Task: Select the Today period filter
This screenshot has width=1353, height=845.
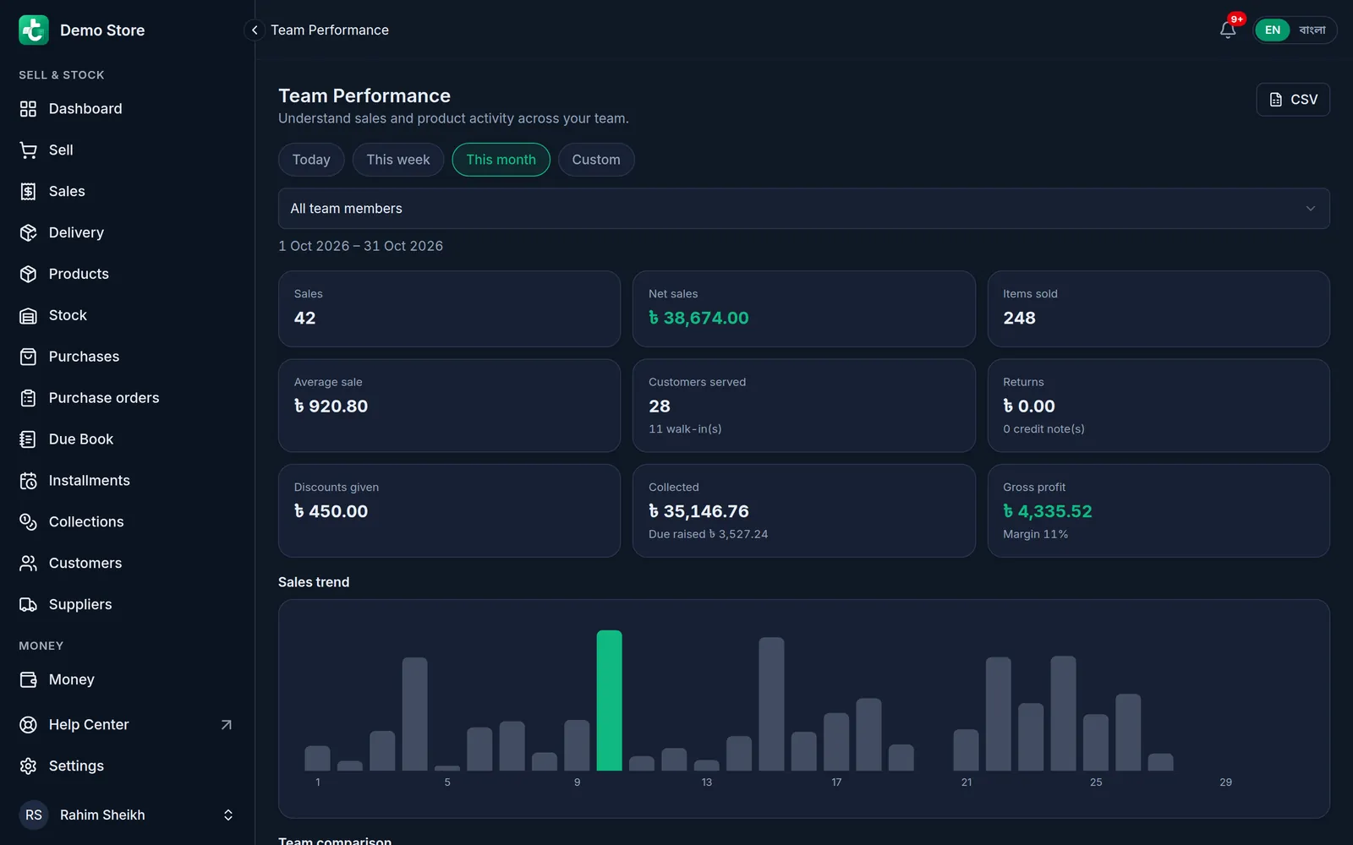Action: coord(311,160)
